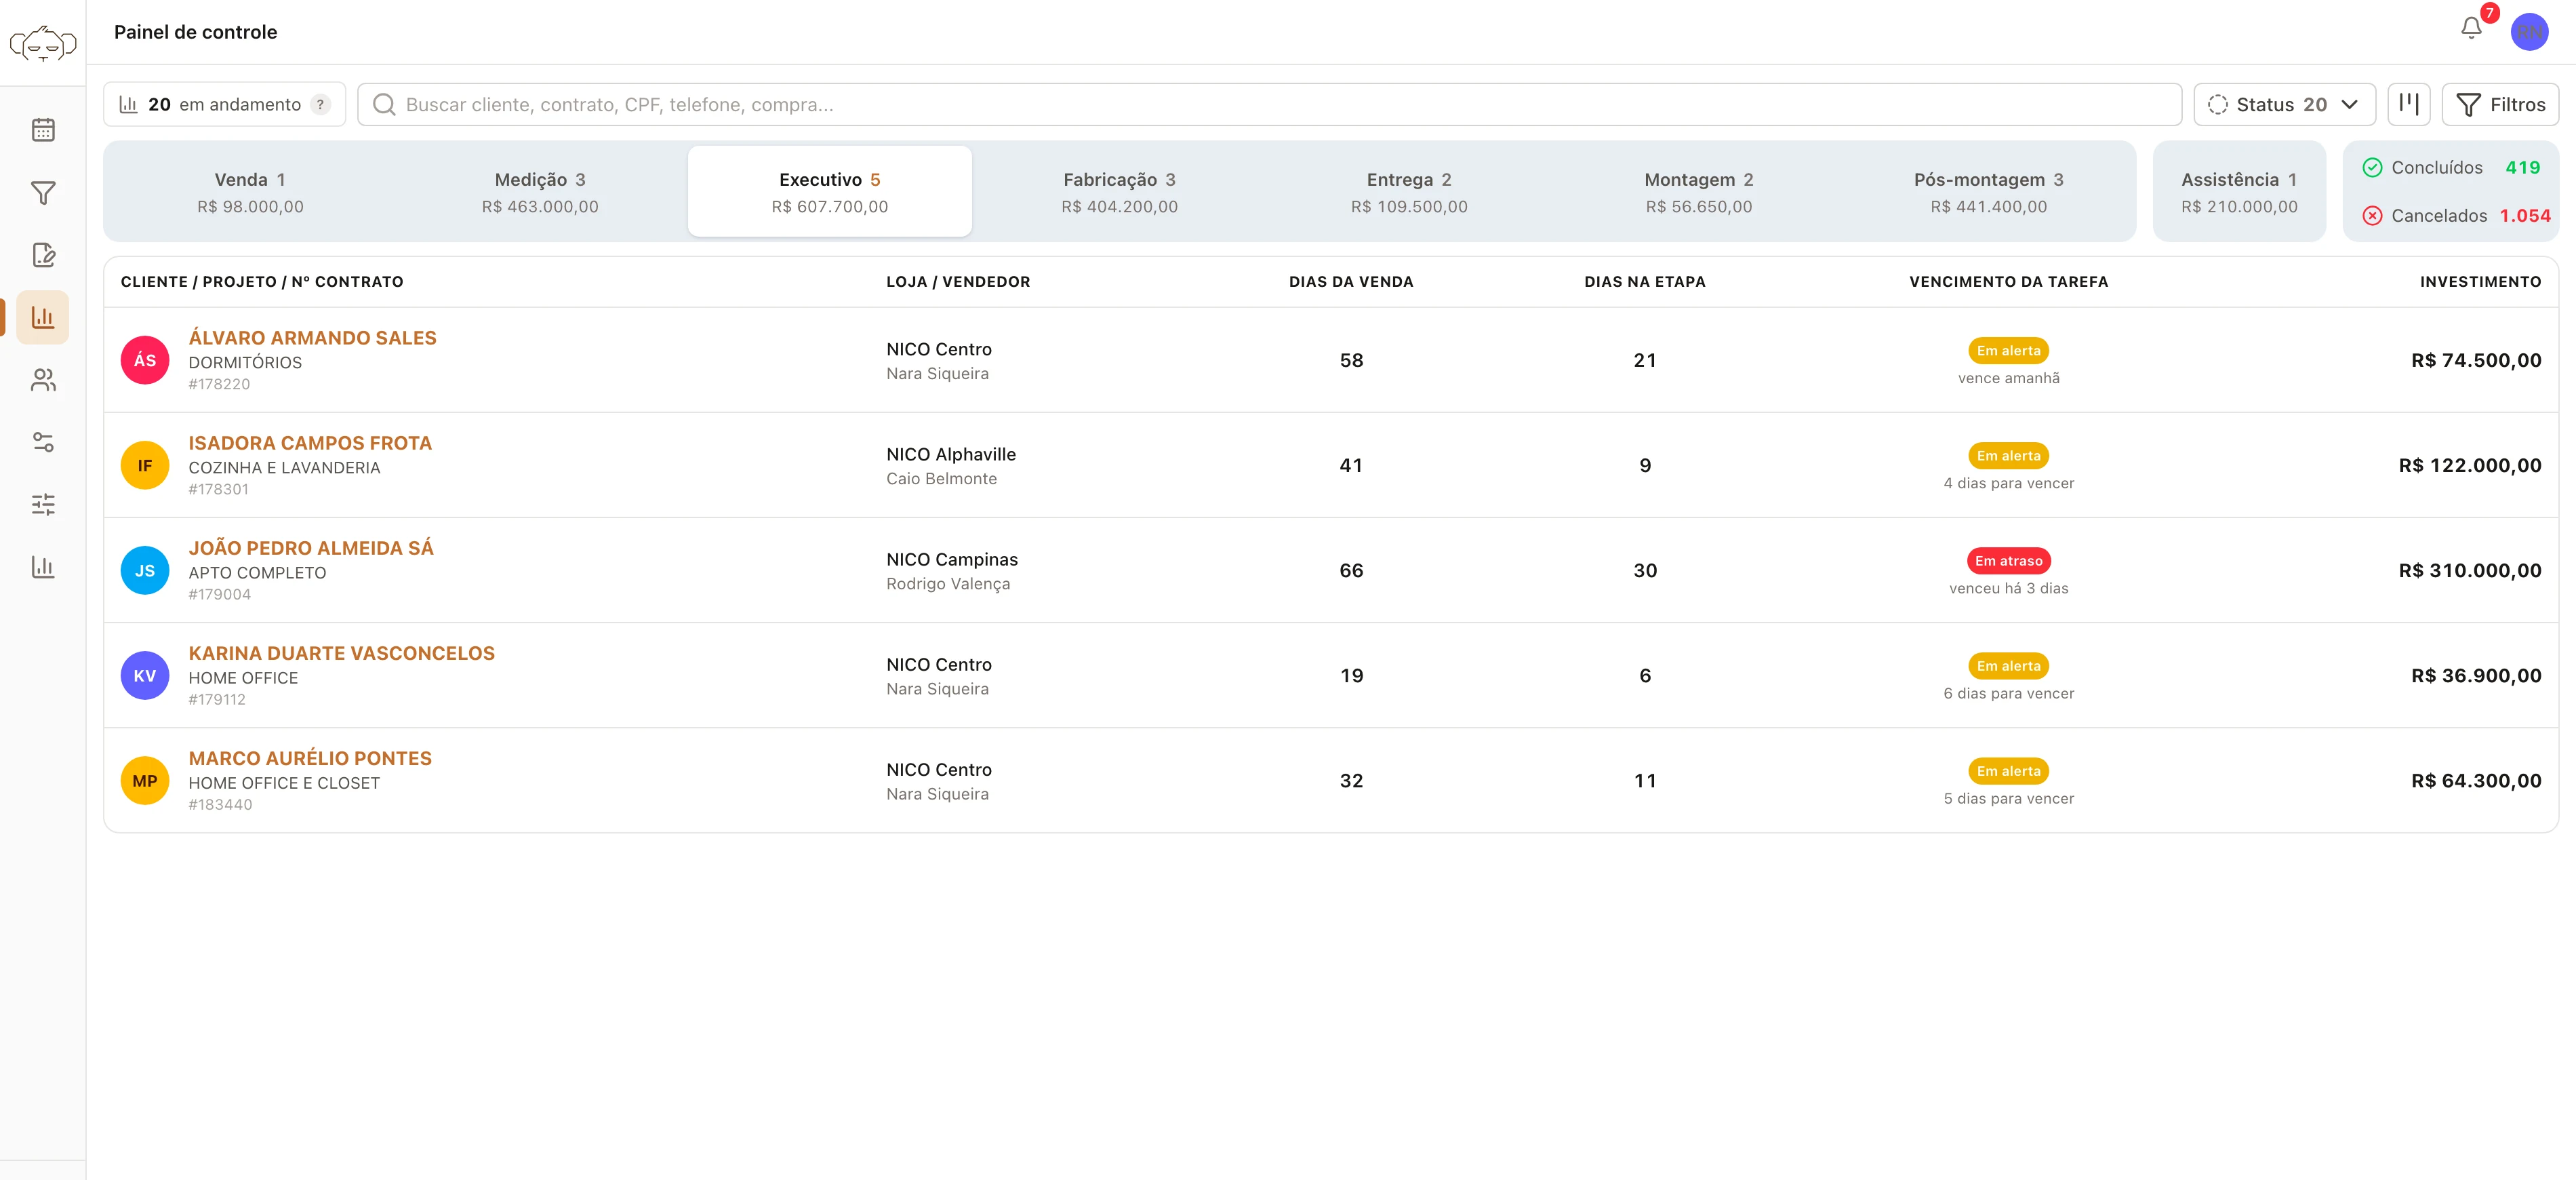Screen dimensions: 2576x1180
Task: Open the funnel icon in sidebar
Action: click(43, 193)
